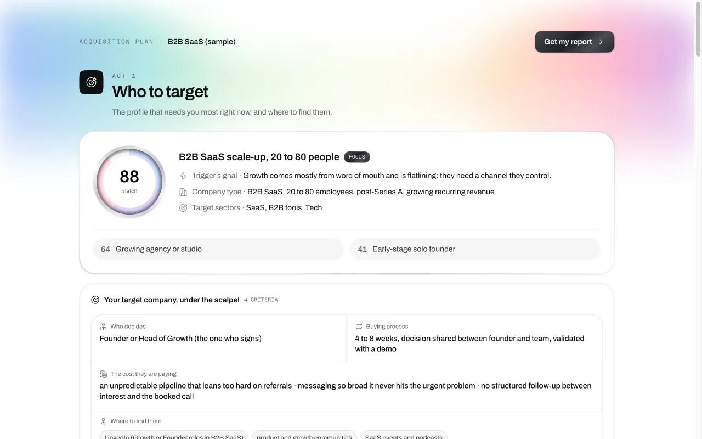The width and height of the screenshot is (702, 439).
Task: Click the building Company type icon
Action: tap(183, 192)
